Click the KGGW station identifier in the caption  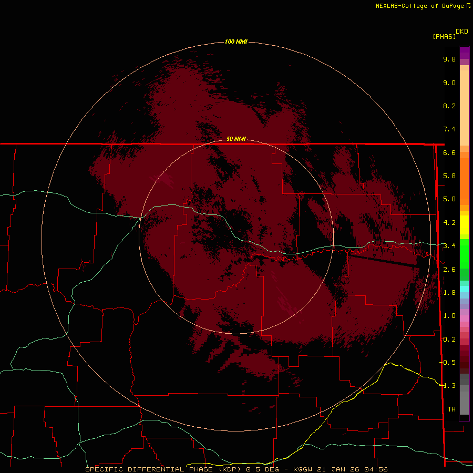coord(303,469)
